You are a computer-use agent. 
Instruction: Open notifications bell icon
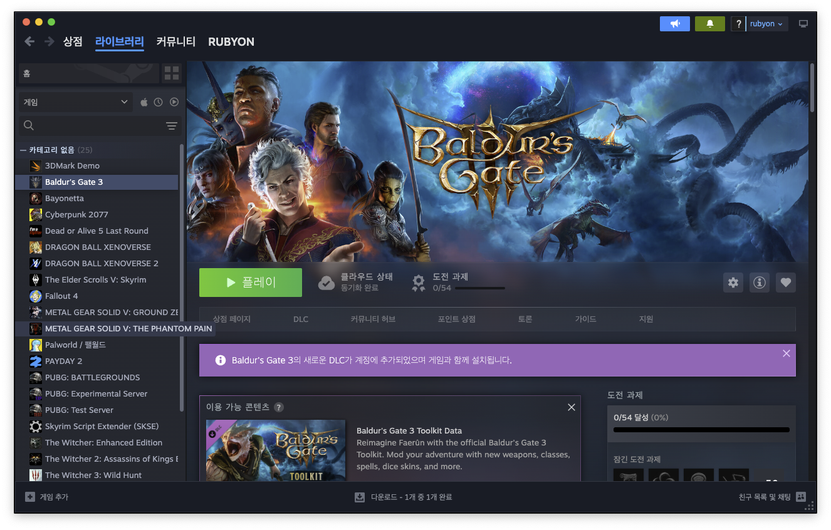(x=709, y=24)
